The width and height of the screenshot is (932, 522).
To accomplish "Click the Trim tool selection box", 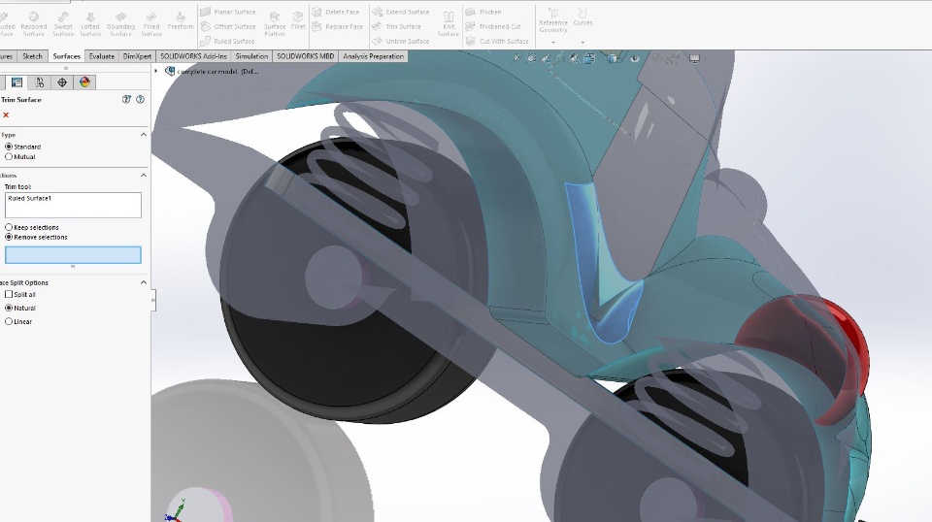I will tap(73, 205).
